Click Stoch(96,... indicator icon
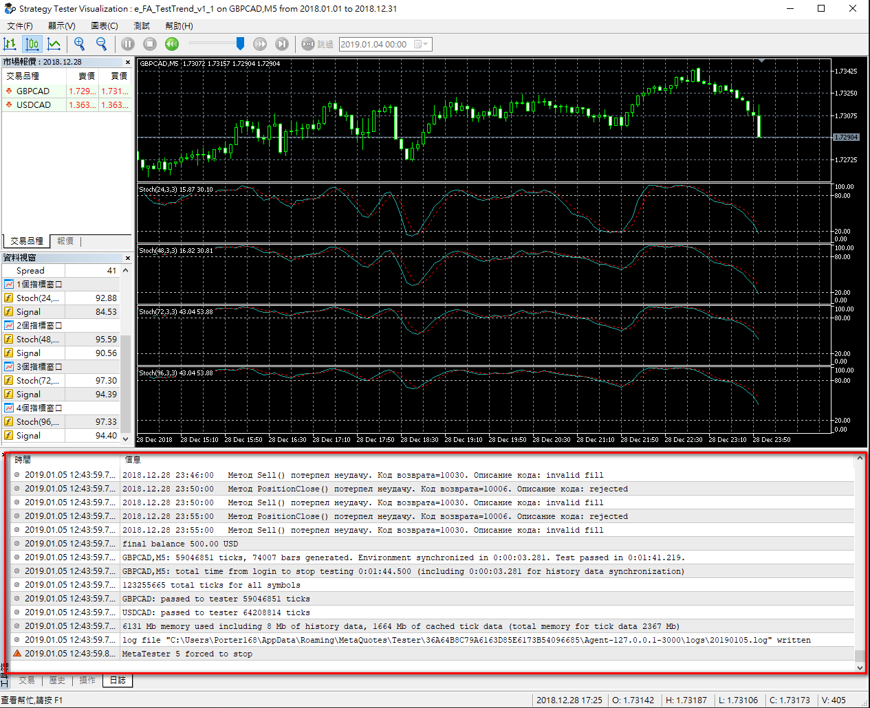This screenshot has width=870, height=708. (9, 421)
